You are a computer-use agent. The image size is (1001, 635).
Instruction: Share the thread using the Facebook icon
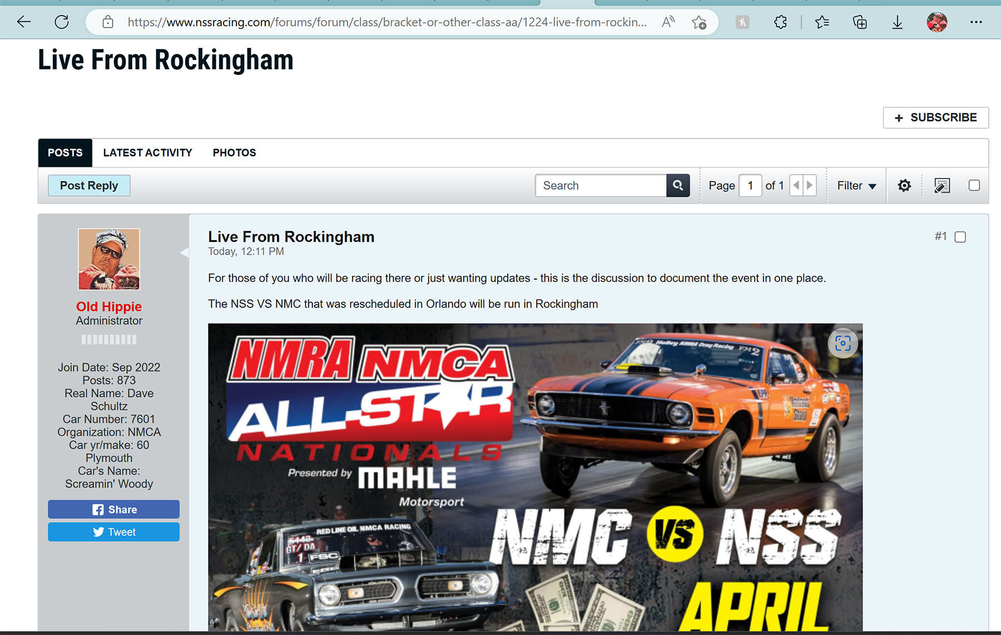[x=98, y=509]
